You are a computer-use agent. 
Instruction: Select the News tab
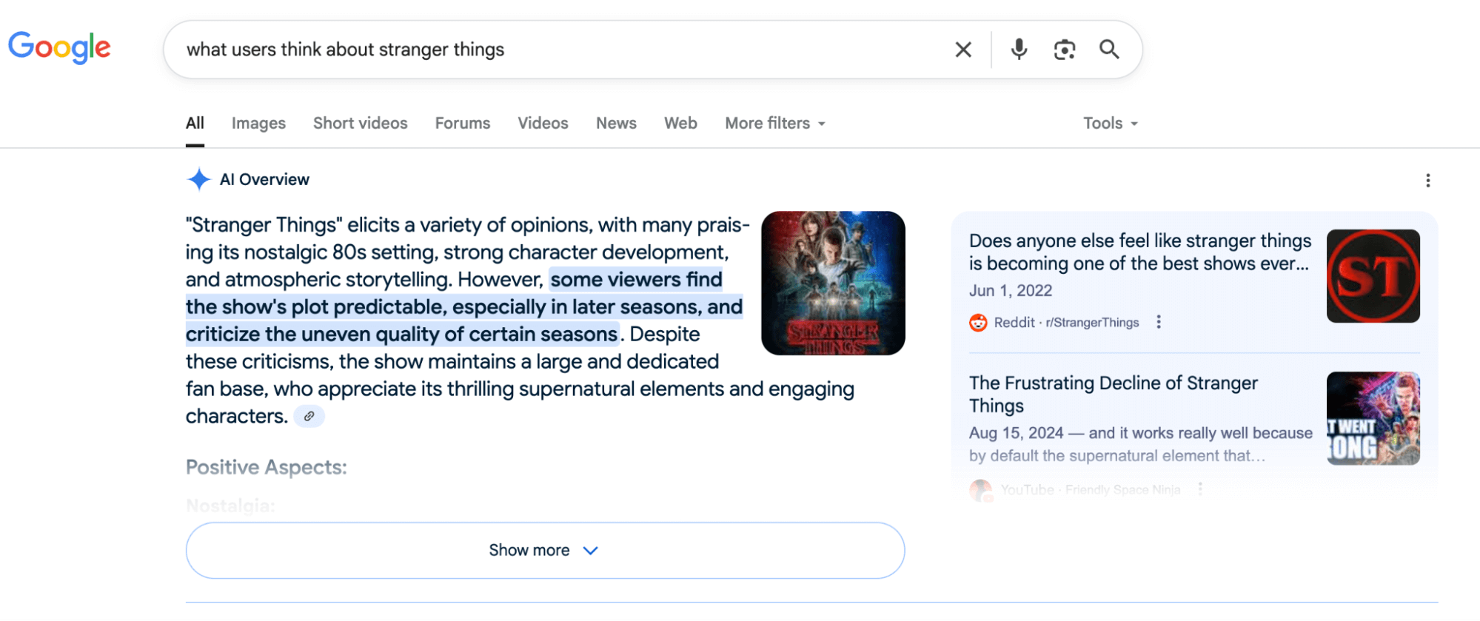pos(616,124)
